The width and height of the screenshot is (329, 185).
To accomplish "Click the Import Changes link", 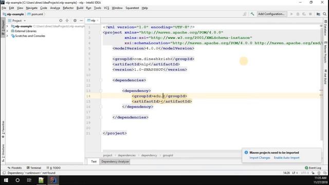I will [x=260, y=158].
